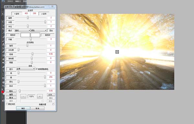Click the light center crosshair marker on image
Viewport: 194px width, 124px height.
[x=117, y=52]
